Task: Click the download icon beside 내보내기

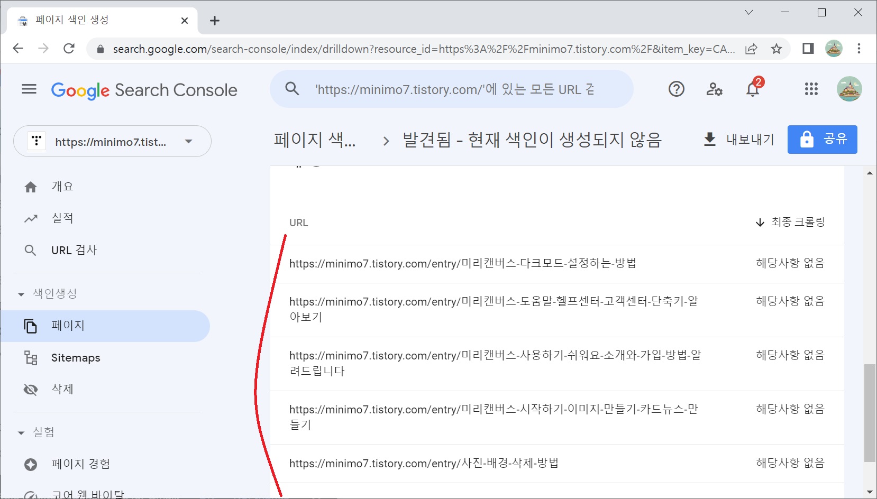Action: pyautogui.click(x=710, y=140)
